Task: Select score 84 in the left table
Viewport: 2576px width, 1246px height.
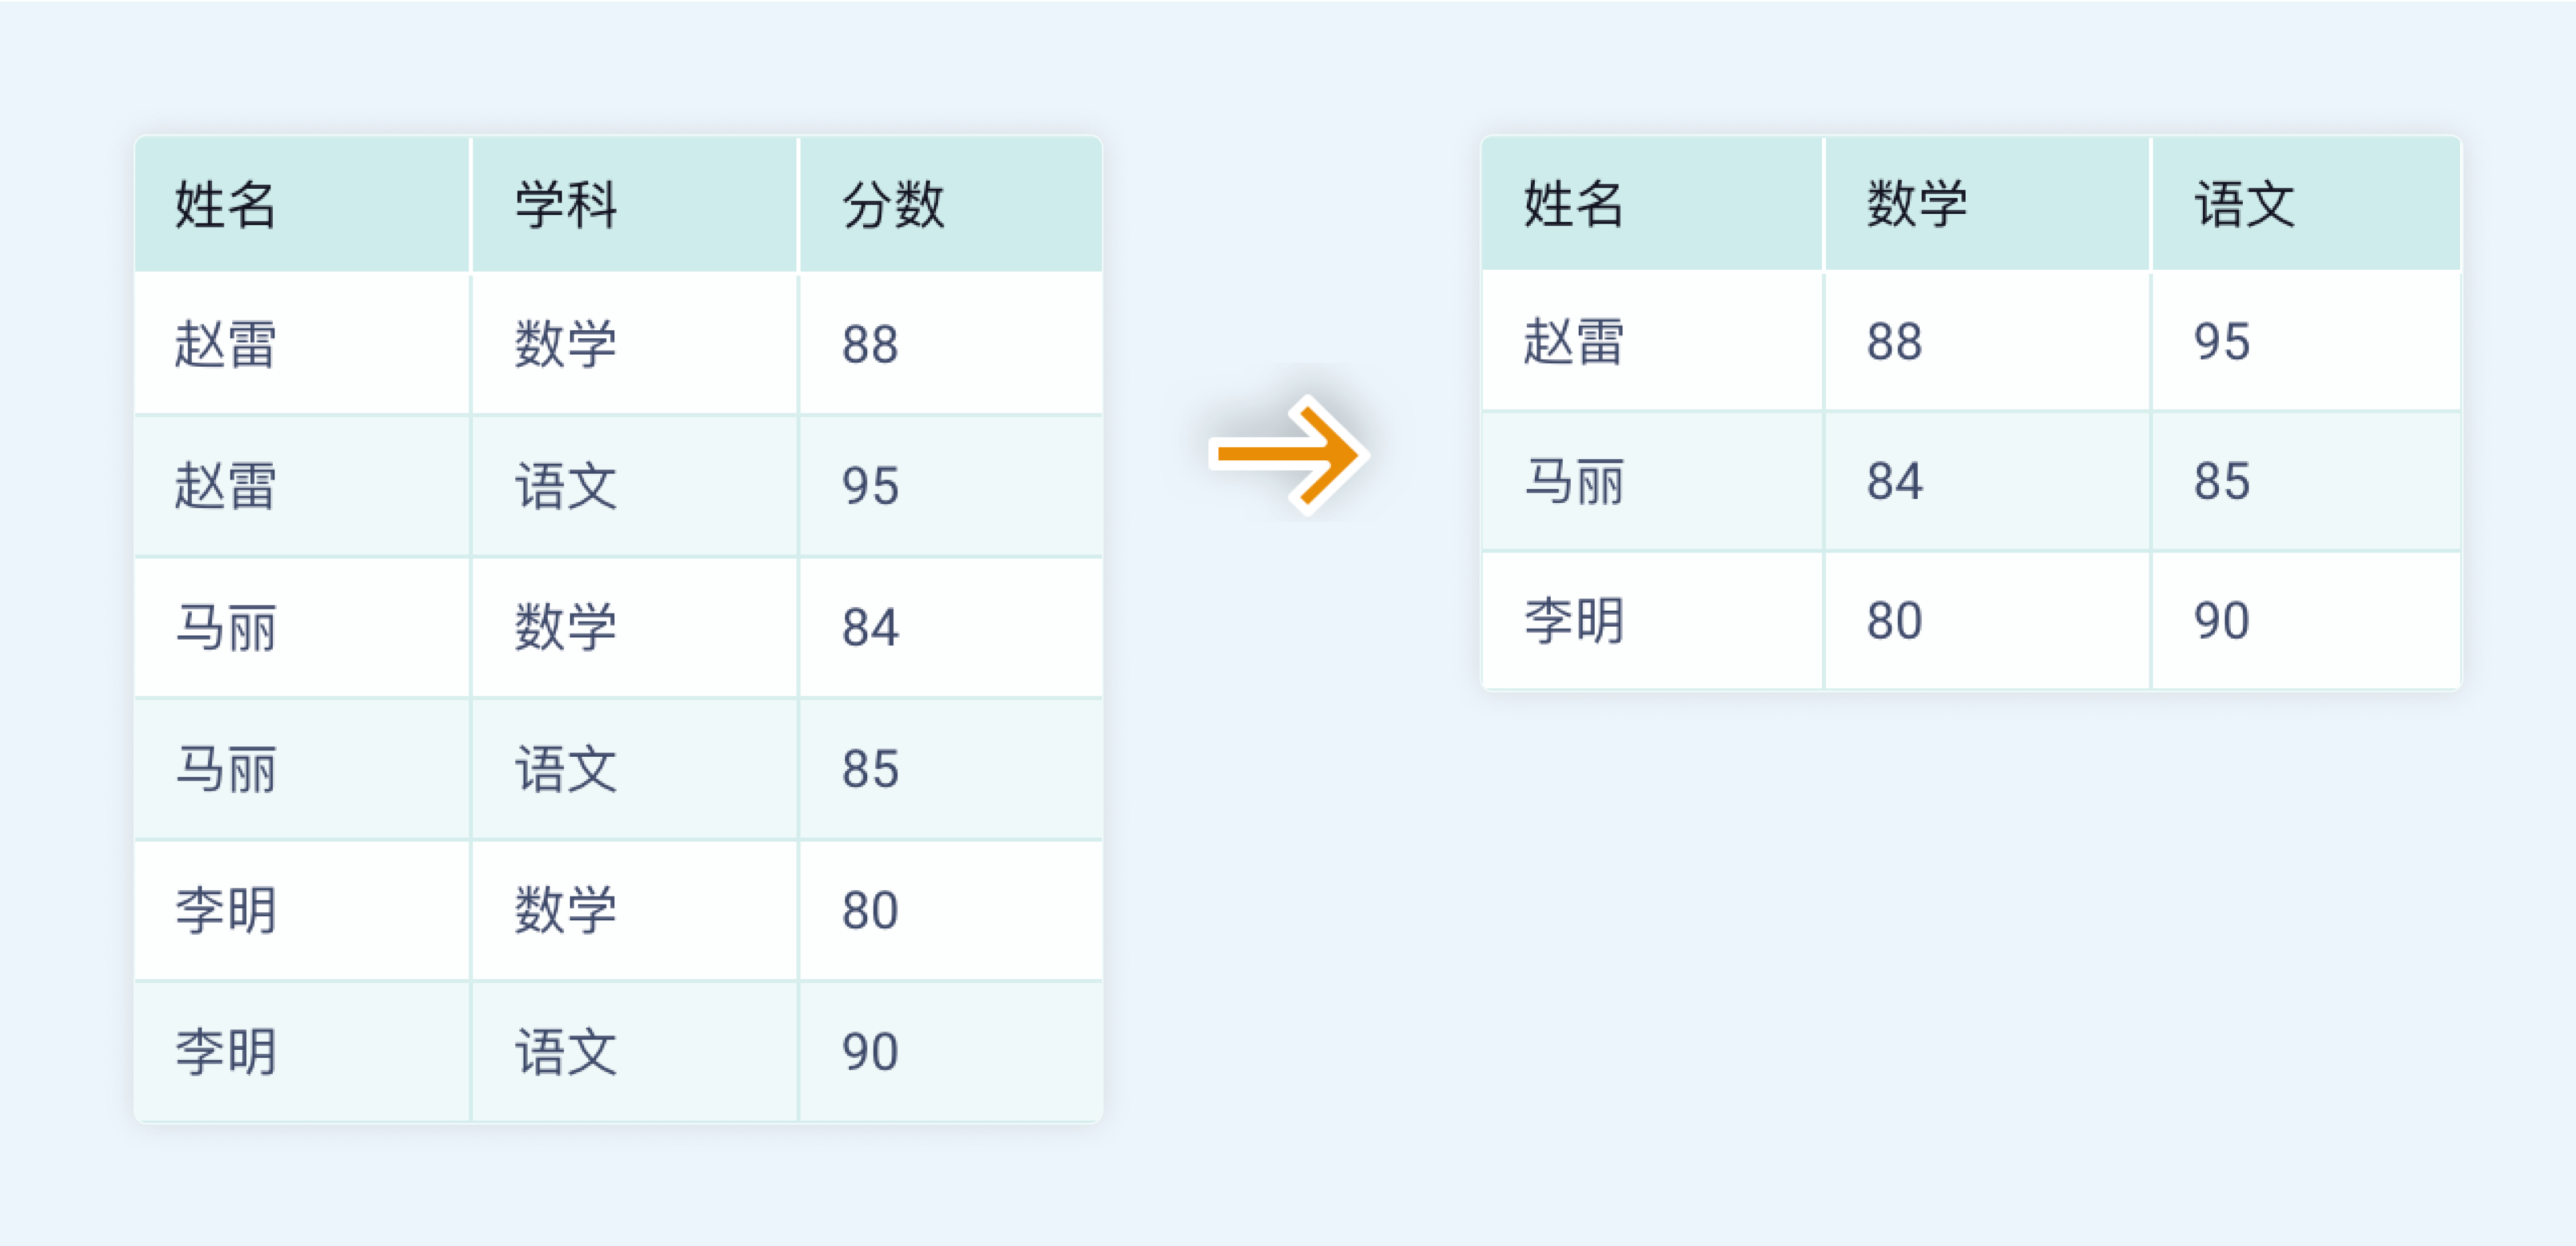Action: [x=870, y=628]
